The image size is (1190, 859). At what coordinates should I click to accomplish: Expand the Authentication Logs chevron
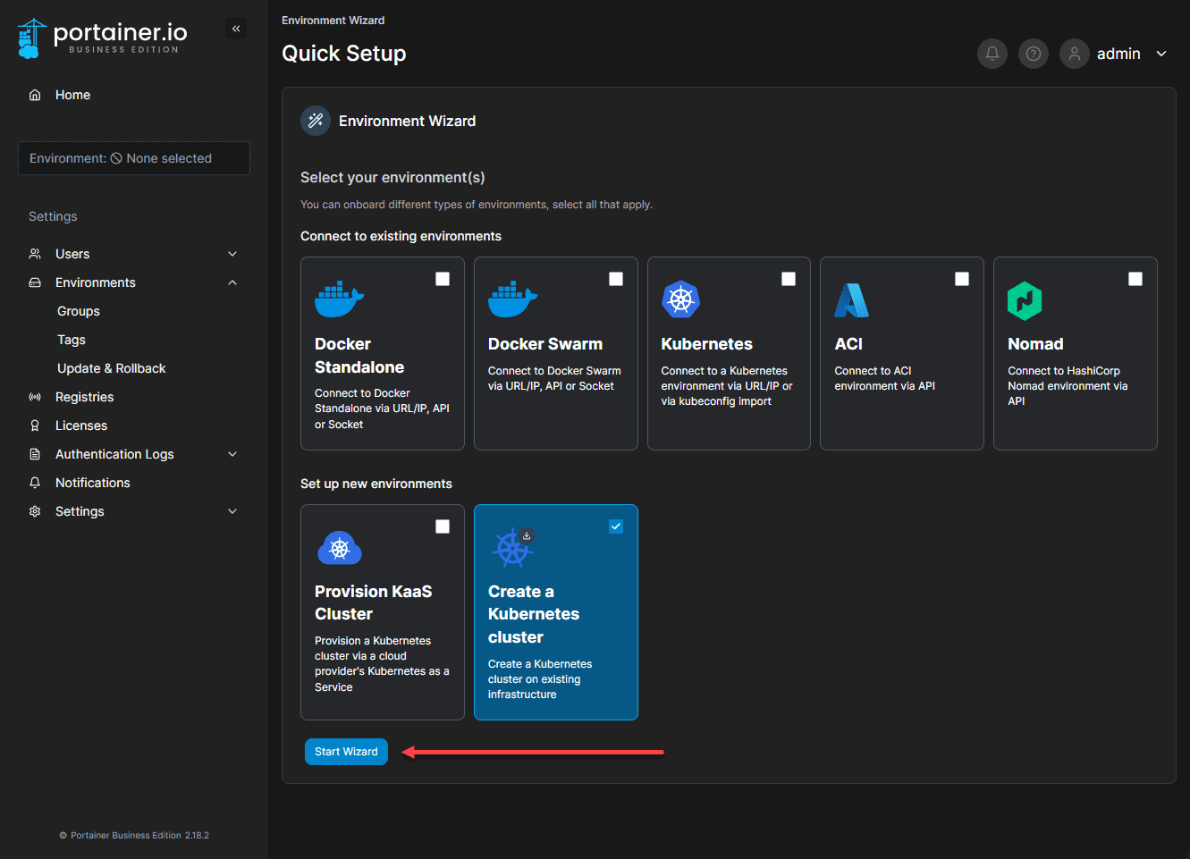232,454
